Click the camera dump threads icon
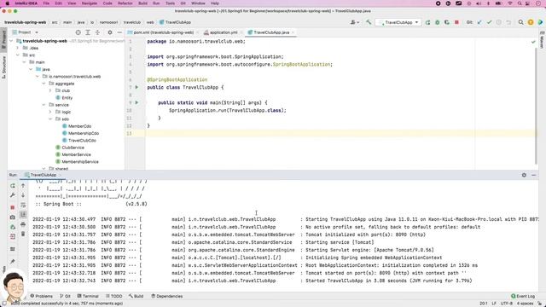Screen dimensions: 546x307 pyautogui.click(x=13, y=217)
